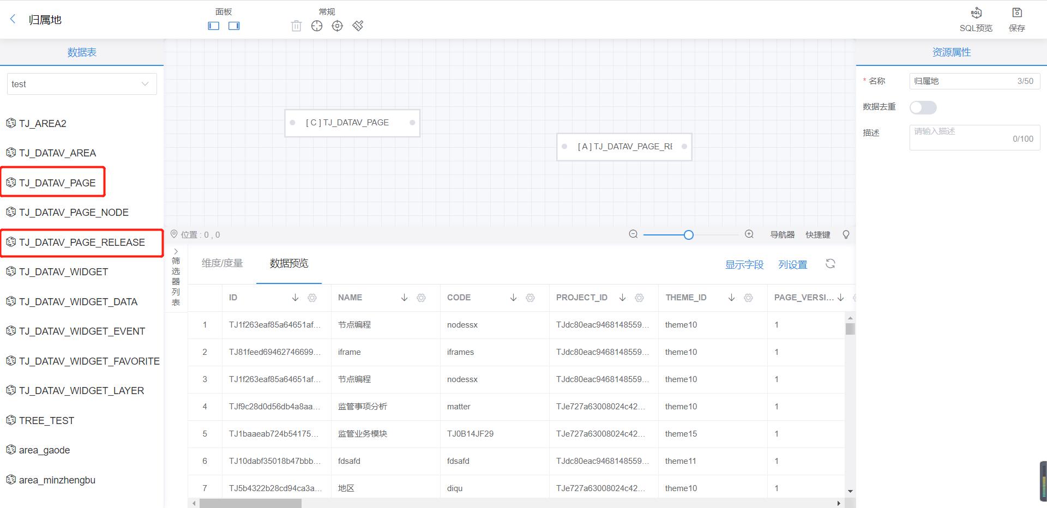Click the crosshair center icon in toolbar

tap(317, 26)
